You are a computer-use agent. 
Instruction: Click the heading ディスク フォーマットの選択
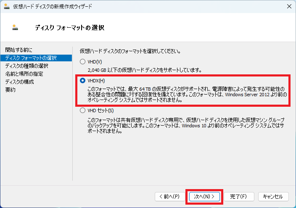(x=70, y=28)
